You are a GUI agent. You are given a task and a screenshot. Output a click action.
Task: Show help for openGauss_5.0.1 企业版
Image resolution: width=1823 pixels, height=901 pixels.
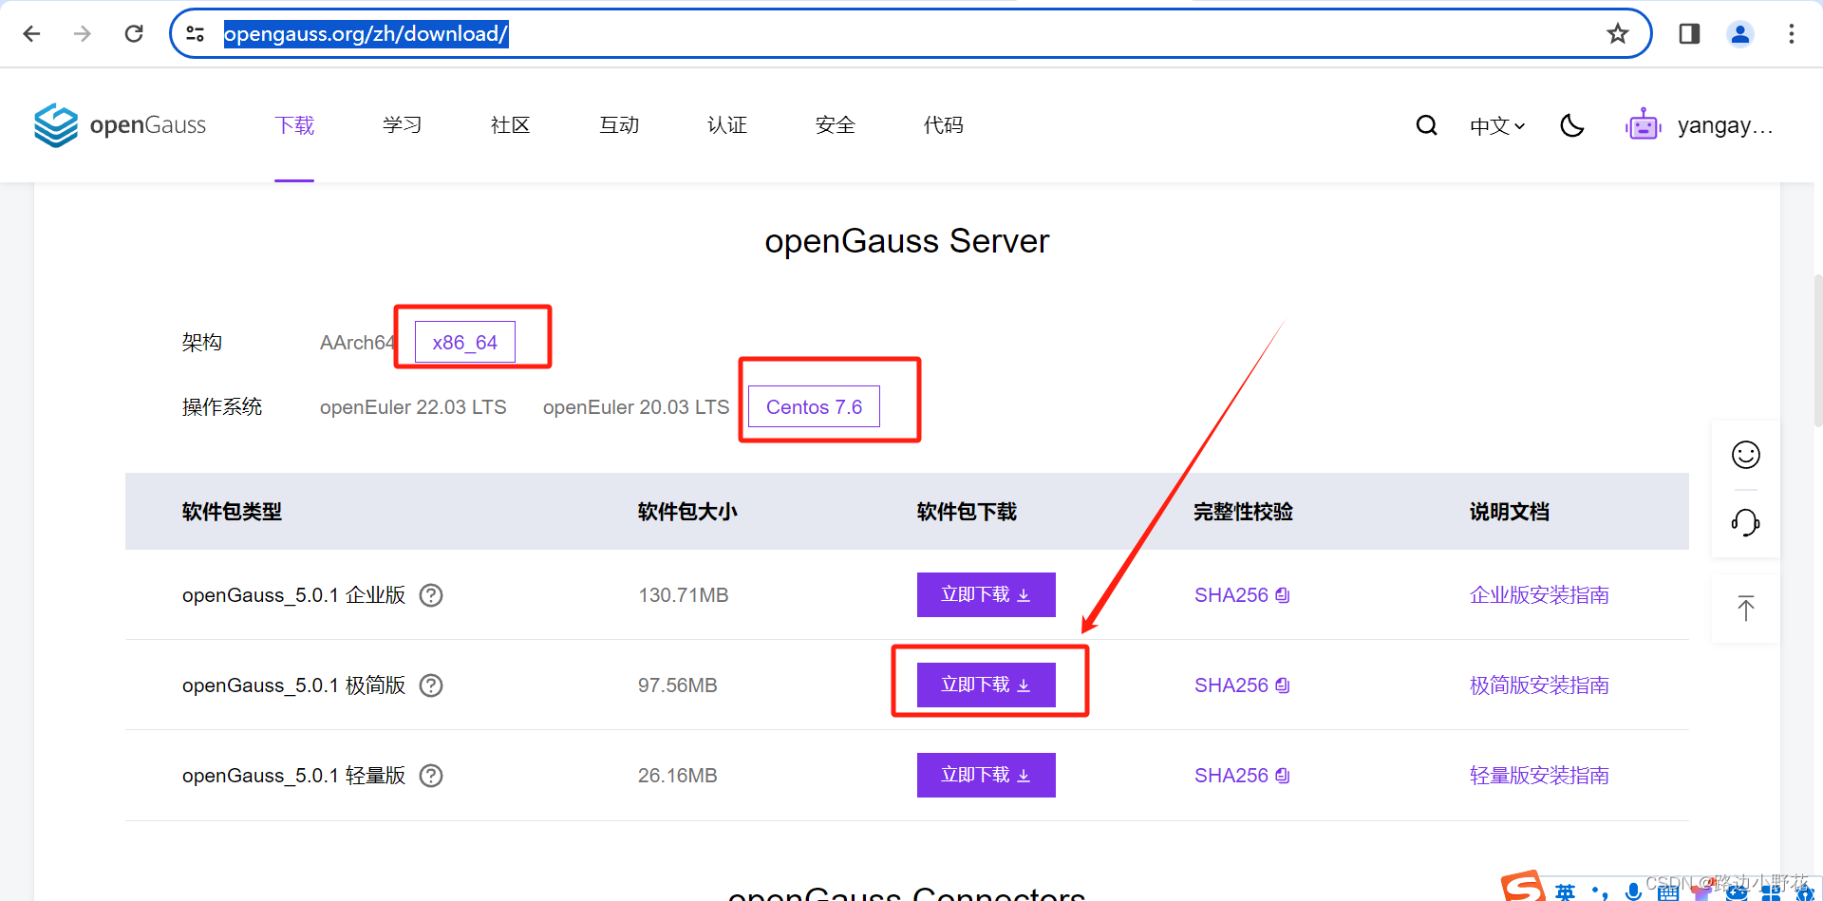[431, 595]
